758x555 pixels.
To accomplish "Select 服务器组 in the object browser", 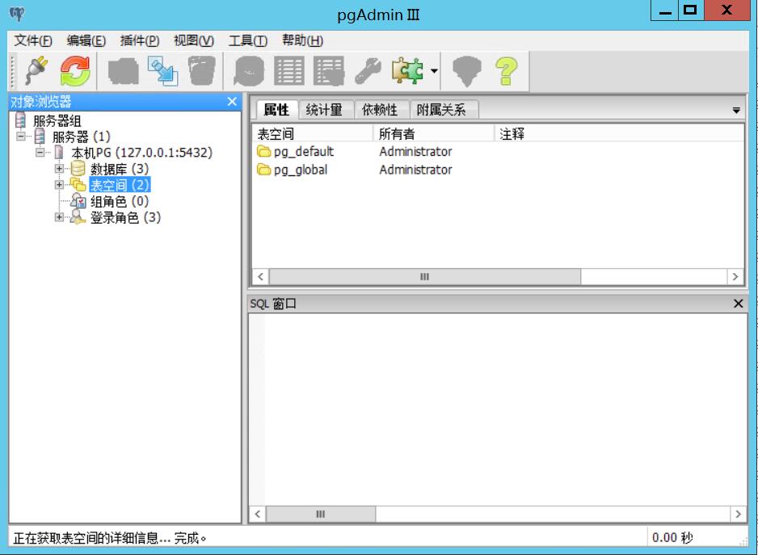I will coord(57,120).
